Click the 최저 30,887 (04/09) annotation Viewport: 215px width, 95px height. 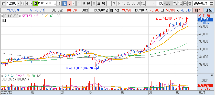[x=79, y=68]
